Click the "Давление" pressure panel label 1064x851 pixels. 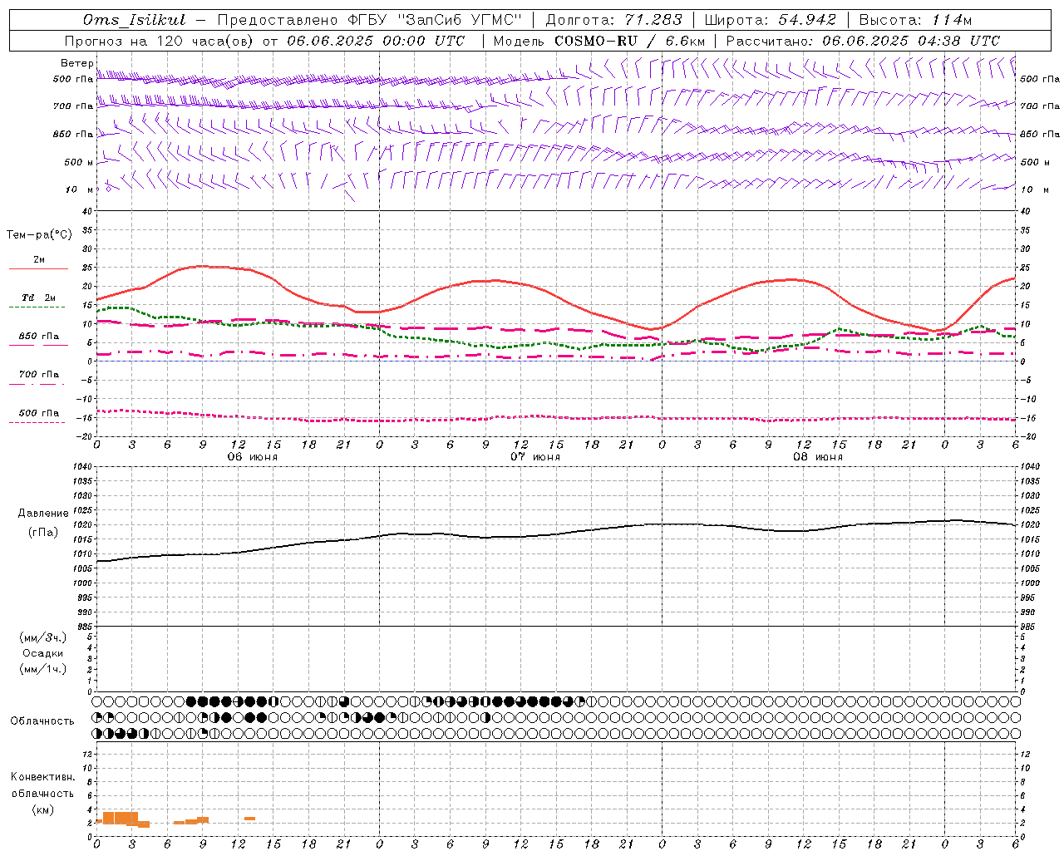(43, 514)
